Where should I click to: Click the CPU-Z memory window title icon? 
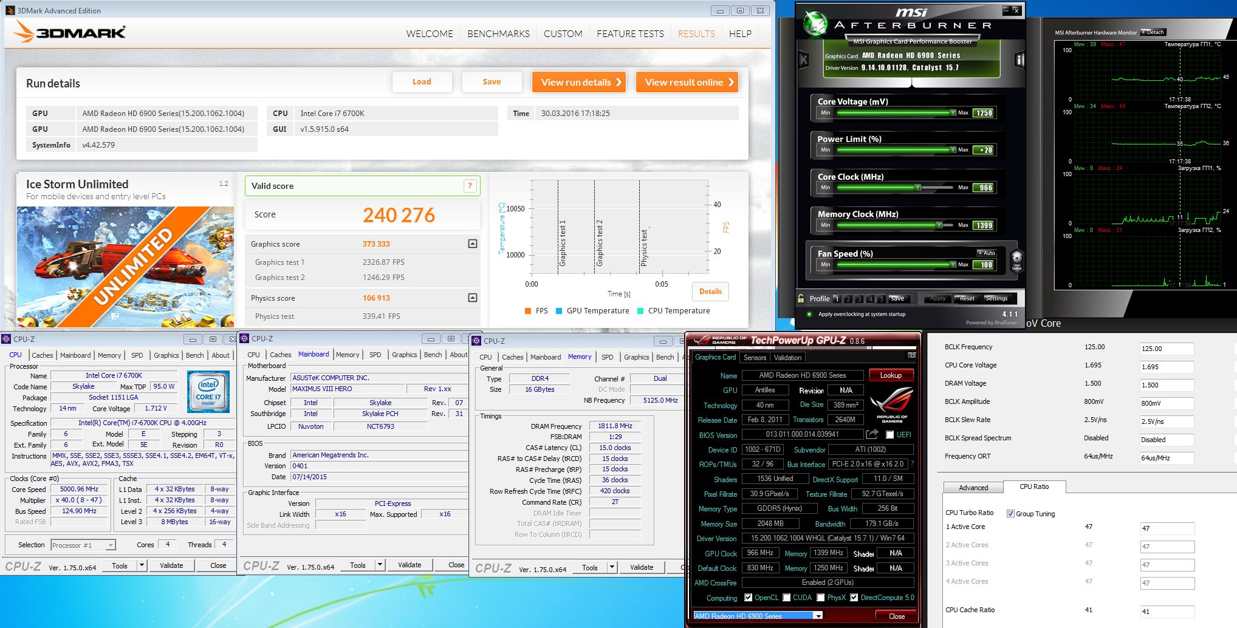tap(477, 341)
